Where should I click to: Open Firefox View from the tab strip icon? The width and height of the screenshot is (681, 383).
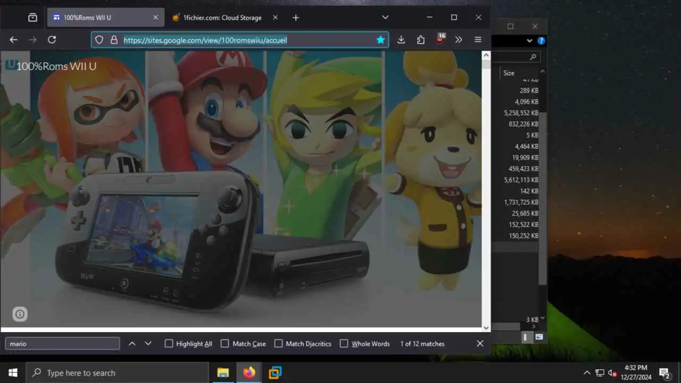coord(32,18)
